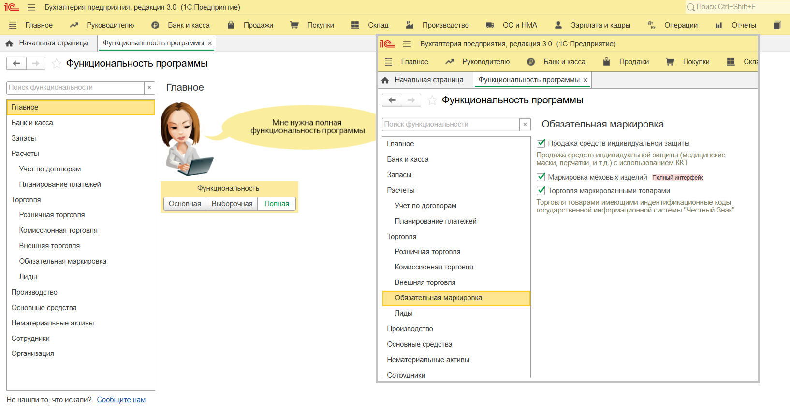Open Покупки menu in inset window

click(696, 62)
